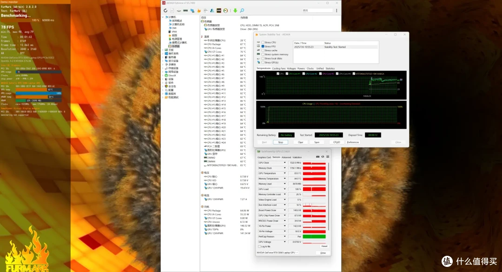This screenshot has height=272, width=502.
Task: Select 性能测试 benchmark tree item
Action: [171, 97]
